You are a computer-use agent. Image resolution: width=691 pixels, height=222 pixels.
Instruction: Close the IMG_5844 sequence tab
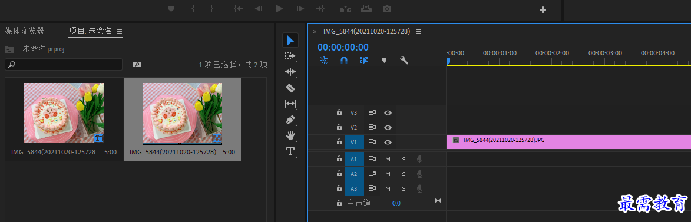[x=315, y=31]
